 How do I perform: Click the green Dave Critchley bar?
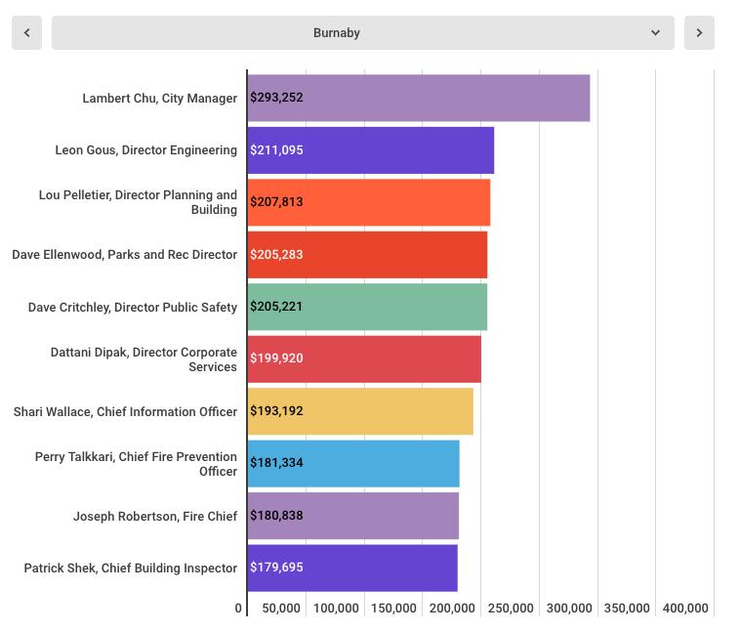367,307
